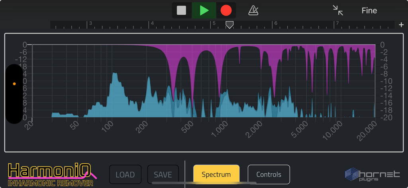
Task: Add a section with the plus icon
Action: click(x=401, y=25)
